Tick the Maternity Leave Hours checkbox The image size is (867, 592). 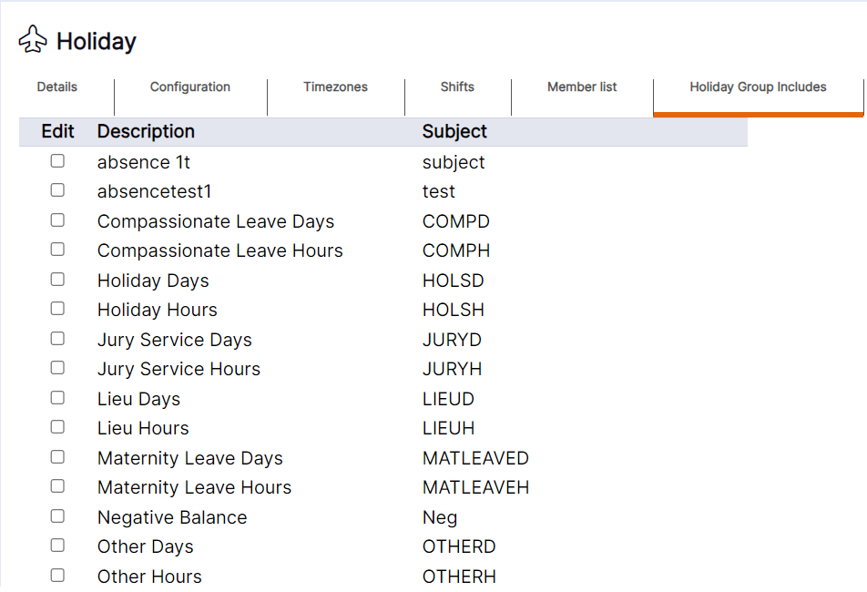(57, 485)
